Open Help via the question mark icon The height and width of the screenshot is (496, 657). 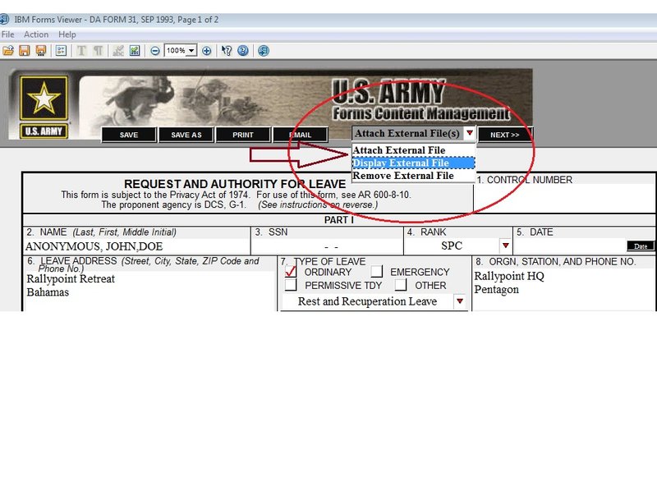(241, 51)
